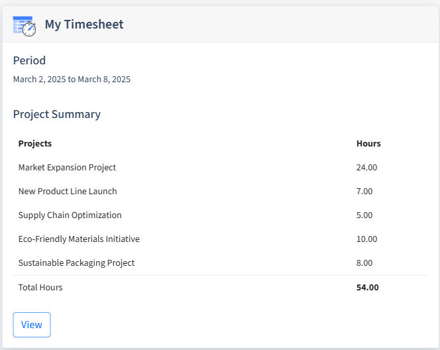The image size is (440, 350).
Task: Select the New Product Line Launch row
Action: coord(221,191)
